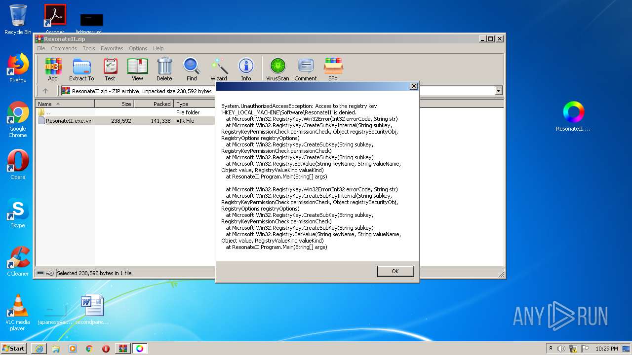
Task: Click the drive icon in WinRAR status bar
Action: [40, 273]
